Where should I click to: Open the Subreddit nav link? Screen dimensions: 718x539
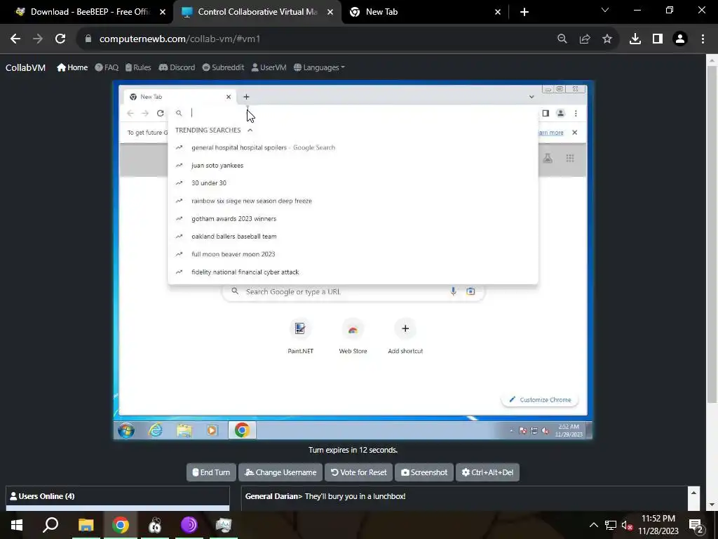tap(223, 67)
